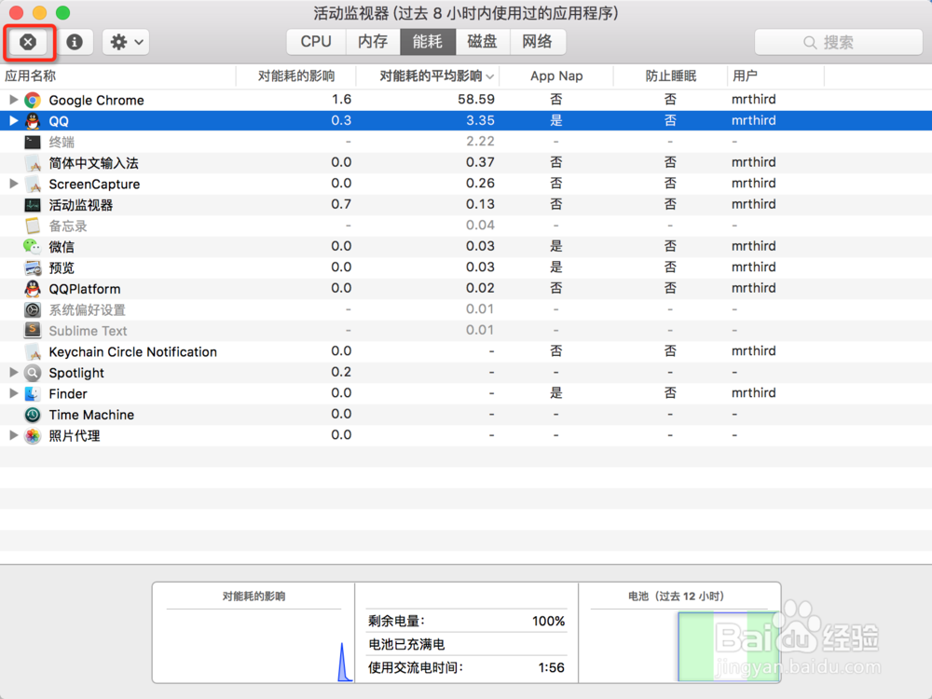
Task: Select the Sublime Text app icon
Action: pos(32,330)
